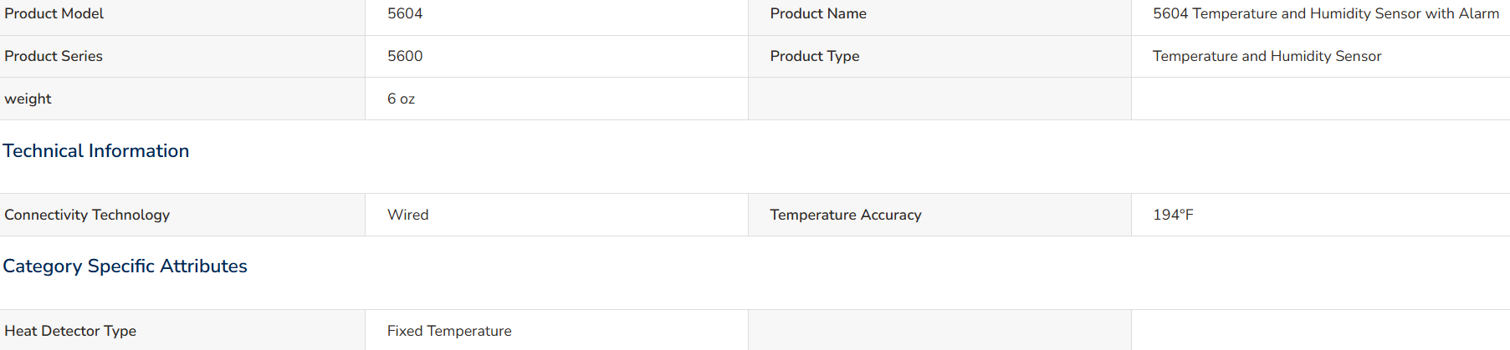The width and height of the screenshot is (1510, 350).
Task: Click the 5604 model value
Action: pos(405,13)
